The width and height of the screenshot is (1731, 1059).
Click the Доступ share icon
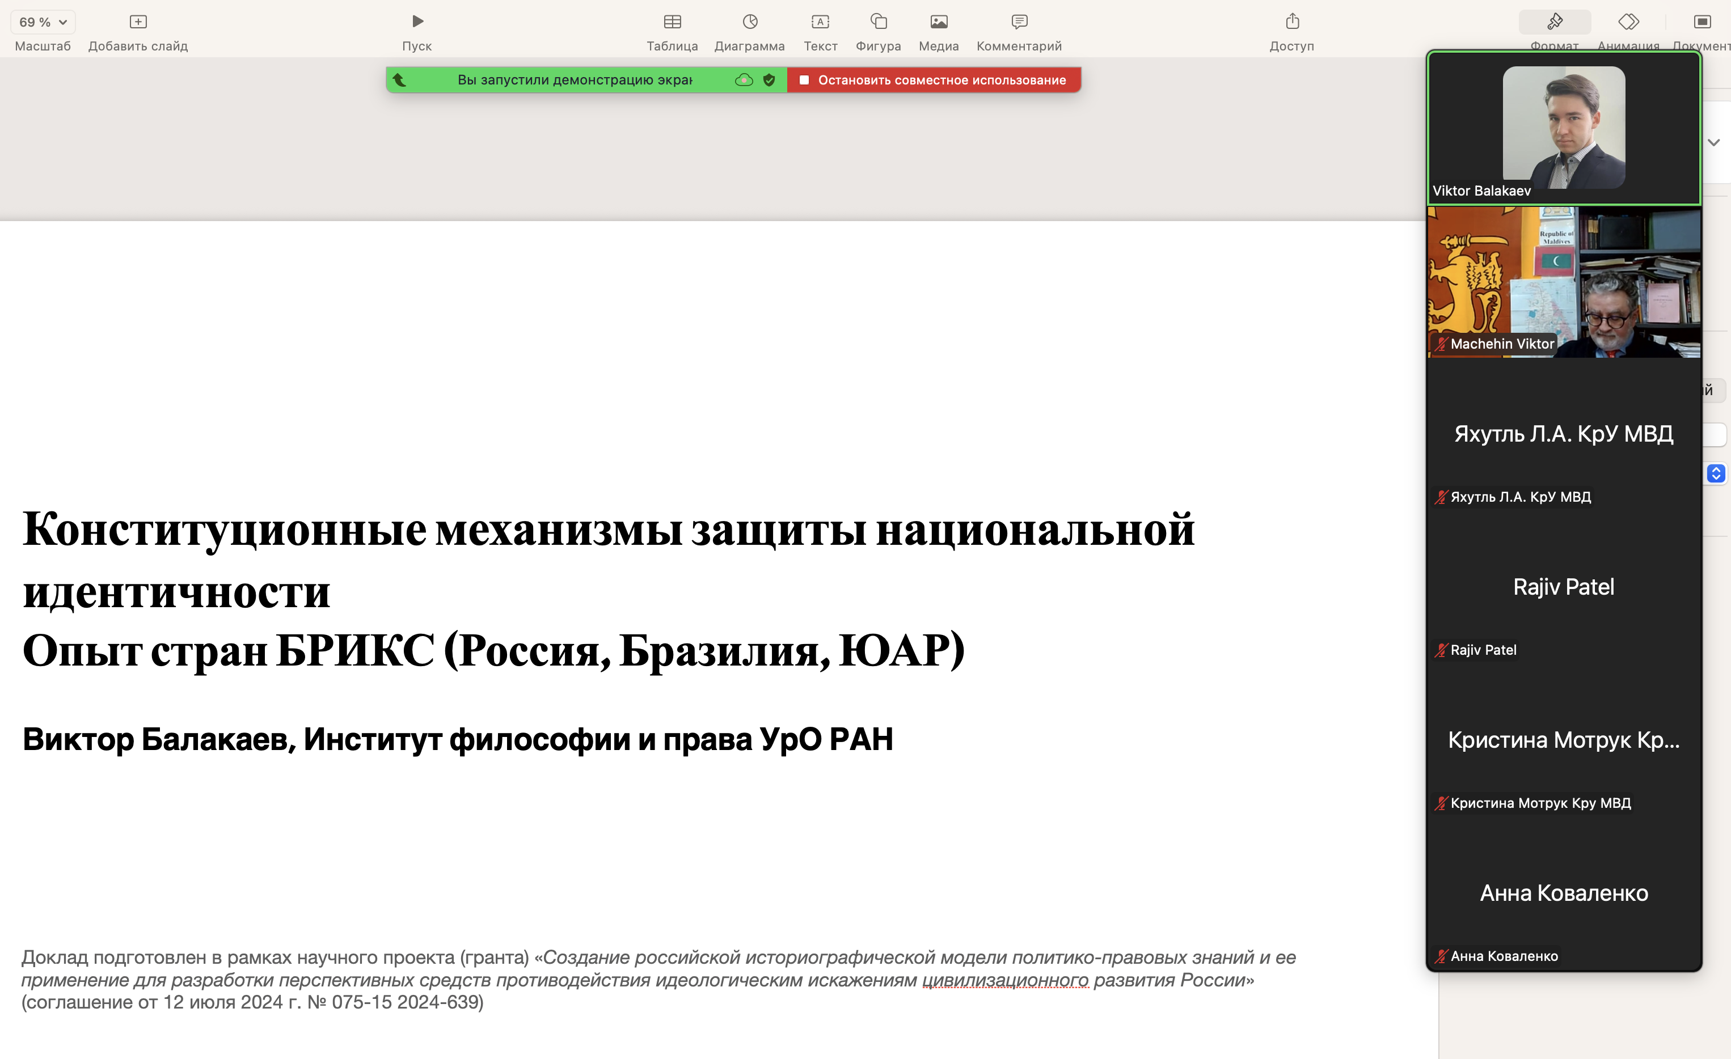click(1291, 22)
